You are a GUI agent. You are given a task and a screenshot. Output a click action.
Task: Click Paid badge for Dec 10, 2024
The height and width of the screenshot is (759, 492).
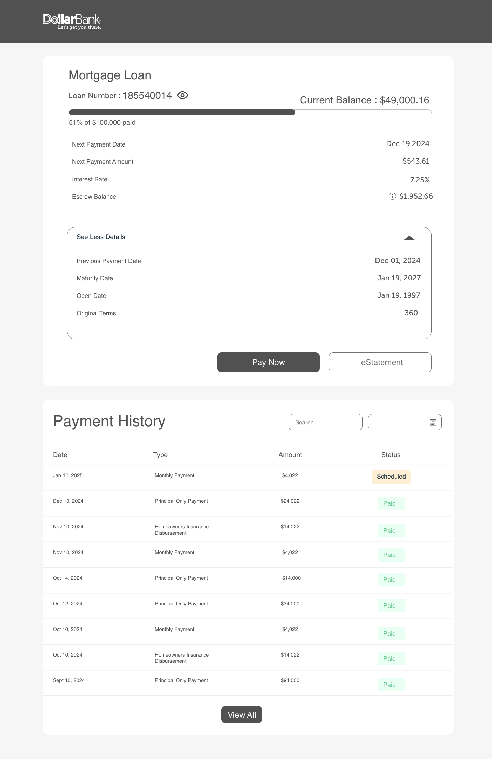click(391, 503)
